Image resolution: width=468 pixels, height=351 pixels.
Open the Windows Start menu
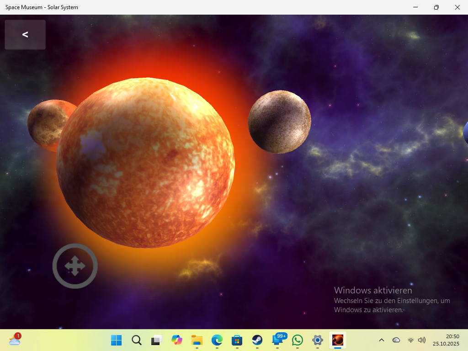coord(117,340)
